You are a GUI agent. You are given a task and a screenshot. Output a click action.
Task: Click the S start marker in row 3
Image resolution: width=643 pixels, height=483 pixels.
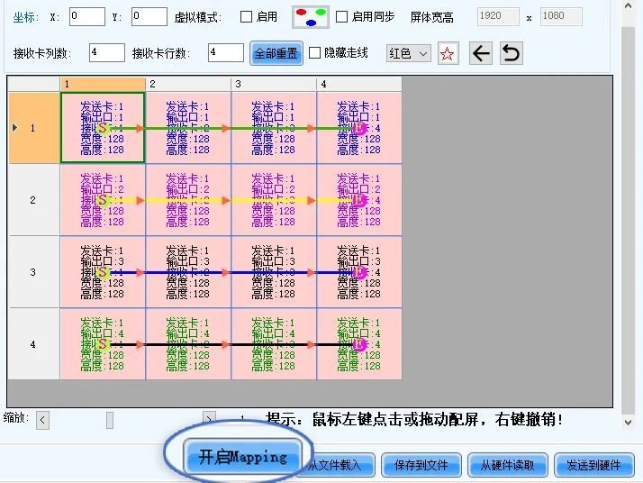(103, 272)
